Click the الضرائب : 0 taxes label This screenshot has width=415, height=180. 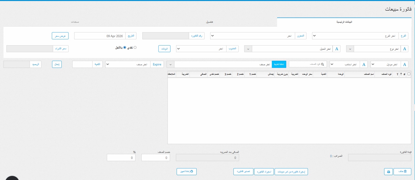336,156
